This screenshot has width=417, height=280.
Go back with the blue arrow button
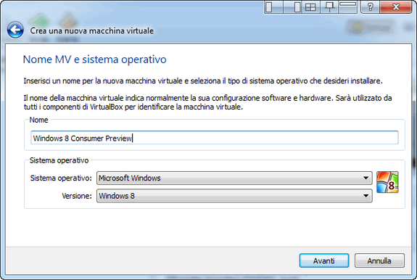tap(15, 30)
